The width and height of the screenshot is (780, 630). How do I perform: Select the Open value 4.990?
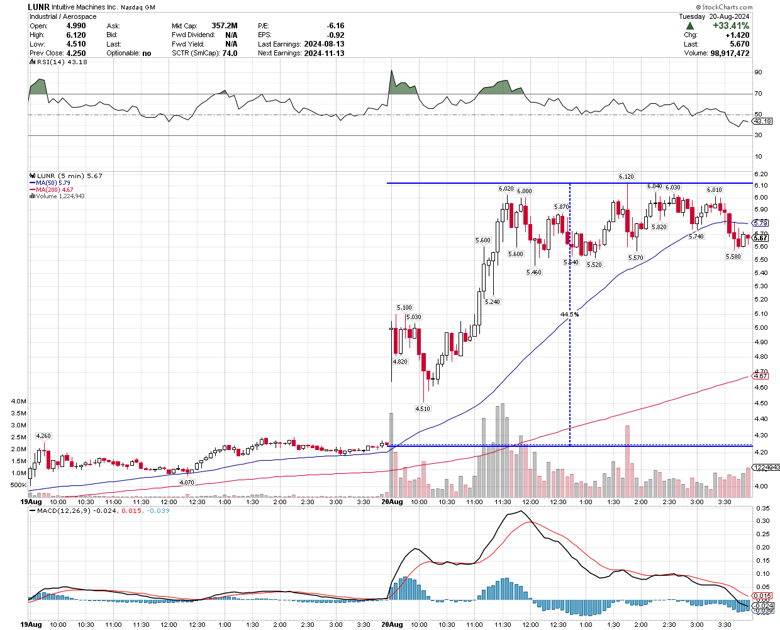point(76,26)
